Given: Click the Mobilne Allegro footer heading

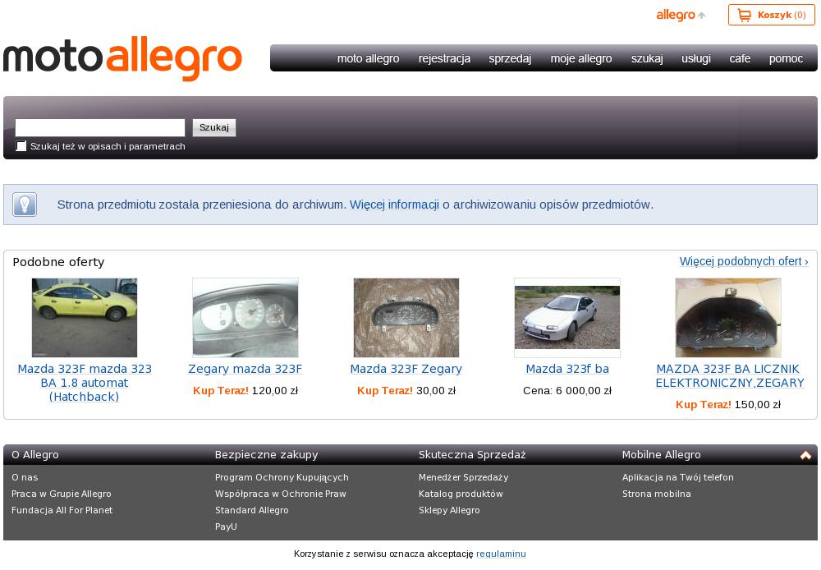Looking at the screenshot, I should (x=661, y=455).
